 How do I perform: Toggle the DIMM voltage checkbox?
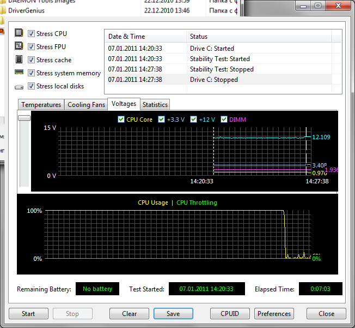coord(224,120)
